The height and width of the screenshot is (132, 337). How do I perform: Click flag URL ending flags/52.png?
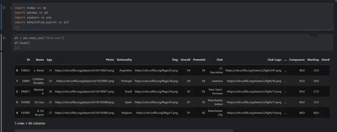156,70
